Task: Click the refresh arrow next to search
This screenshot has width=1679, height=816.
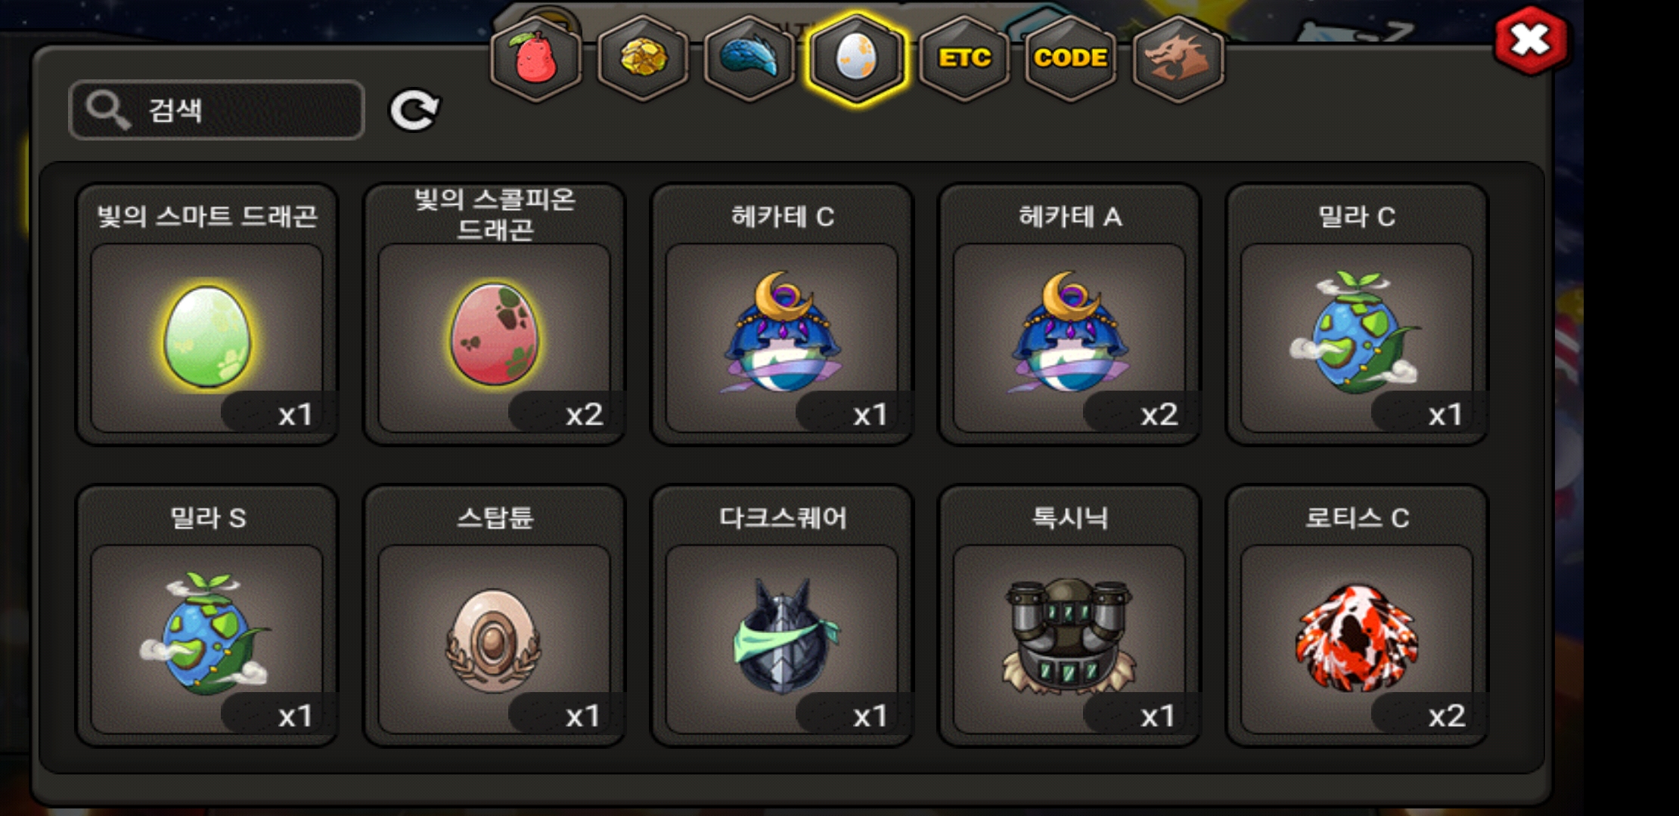Action: click(414, 110)
